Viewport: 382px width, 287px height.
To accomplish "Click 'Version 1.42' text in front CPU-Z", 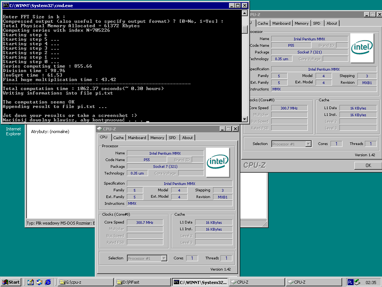I will pyautogui.click(x=220, y=269).
